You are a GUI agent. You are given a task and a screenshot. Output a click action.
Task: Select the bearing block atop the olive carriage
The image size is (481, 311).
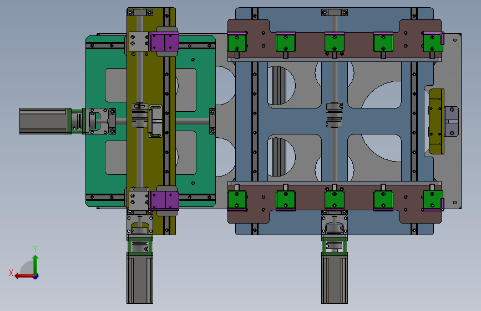pyautogui.click(x=140, y=13)
